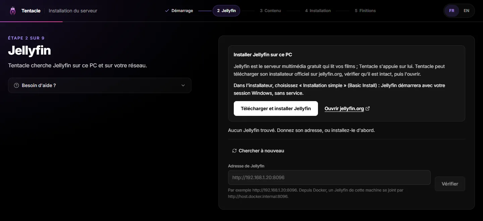
Task: Click the "Par exemple http://192.168.1.20:8096" hint
Action: (x=316, y=193)
